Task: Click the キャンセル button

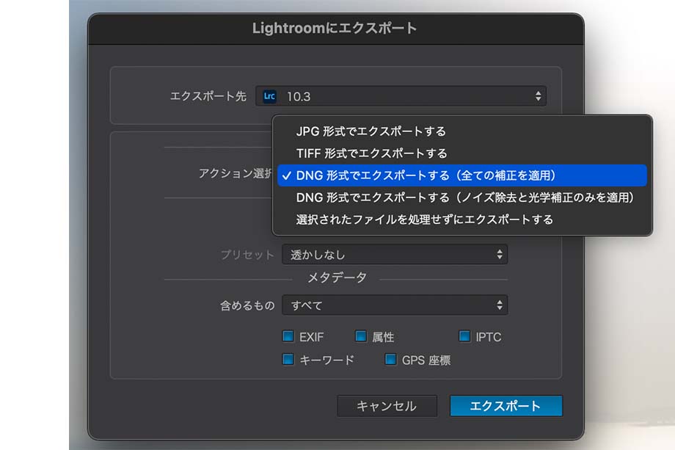Action: coord(387,406)
